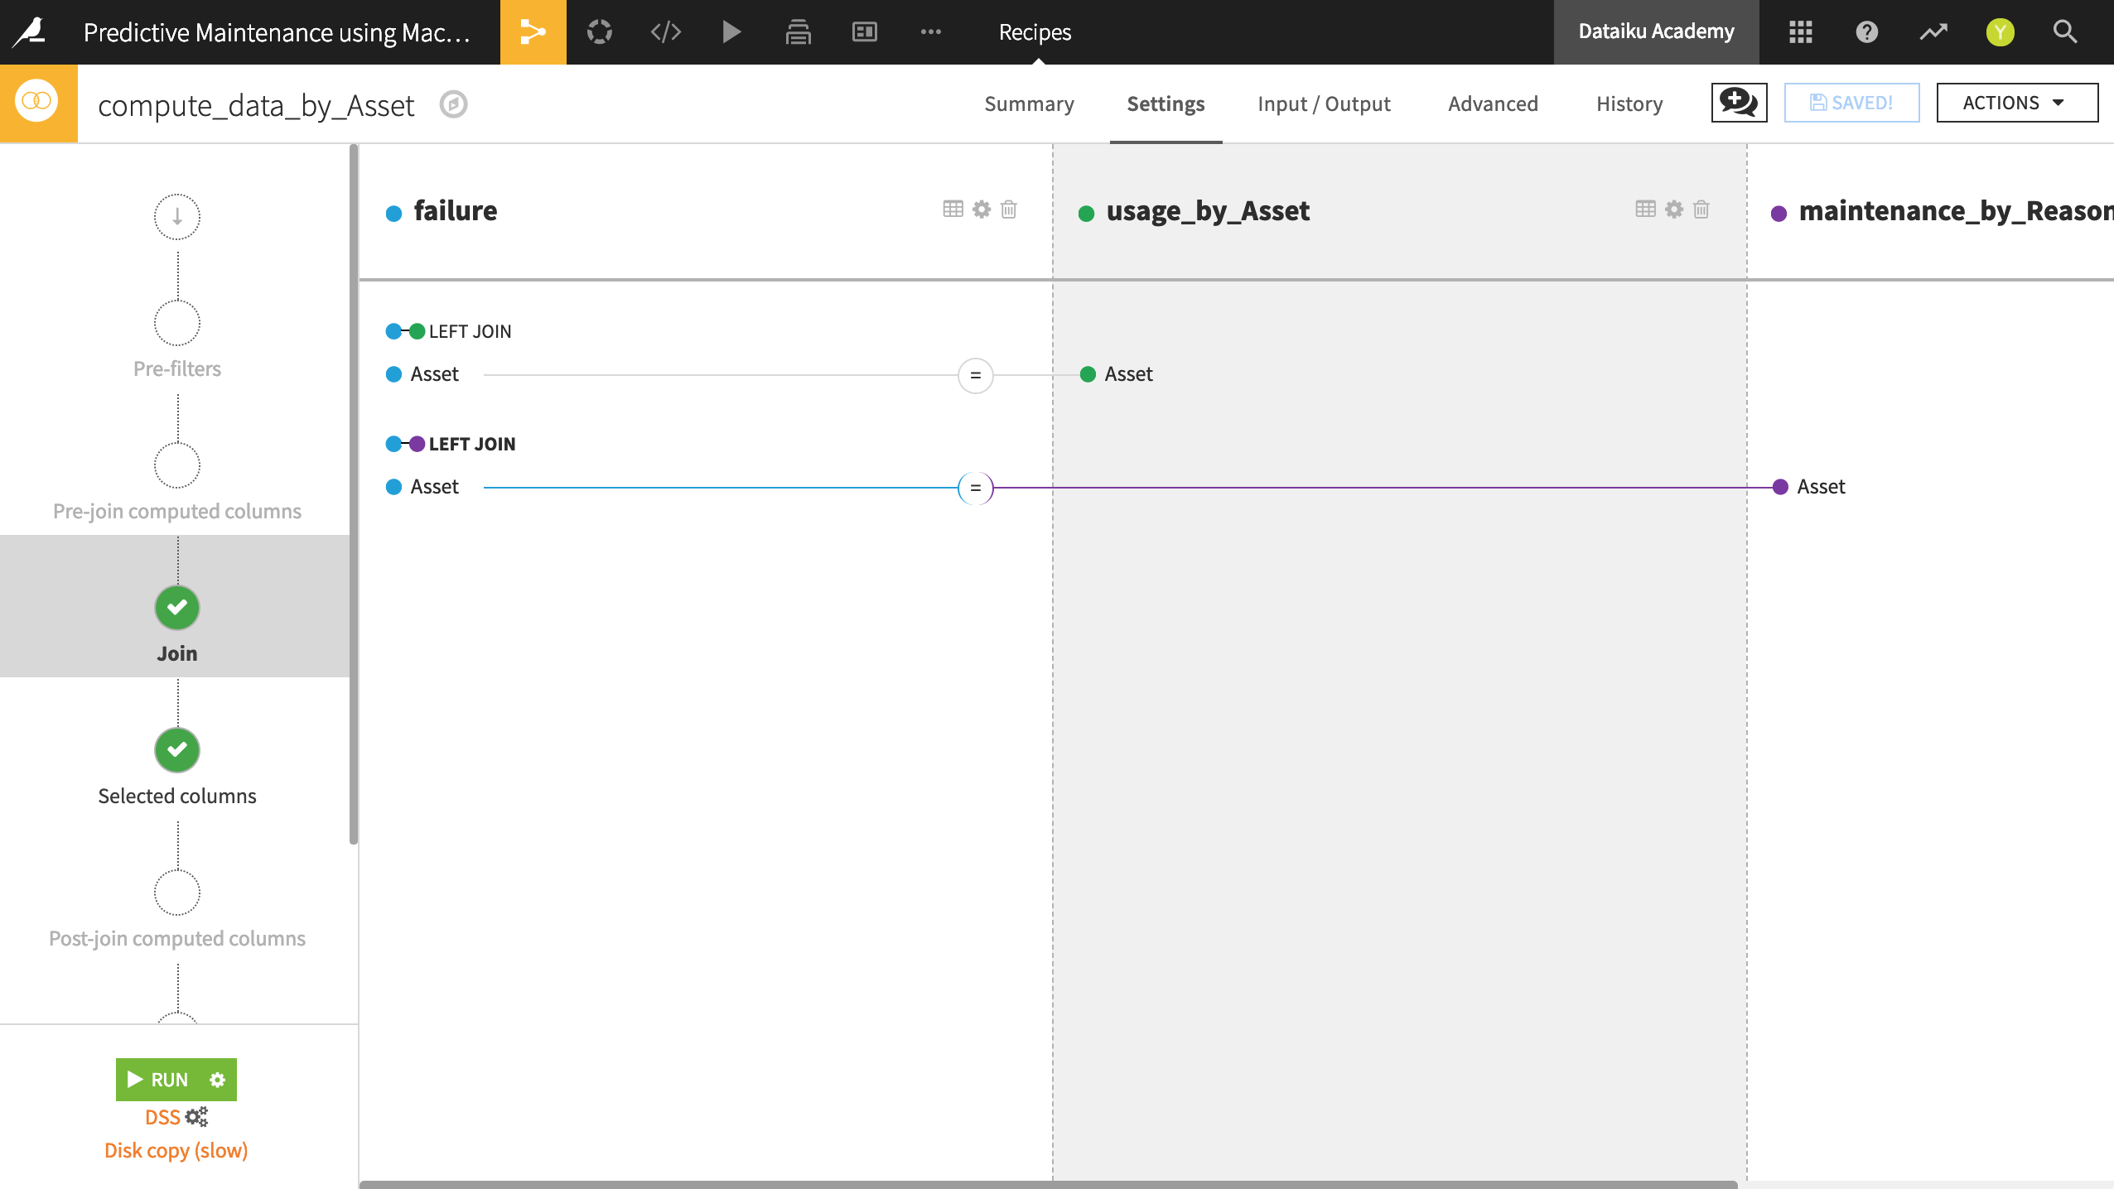2114x1189 pixels.
Task: Open usage_by_Asset gear settings
Action: point(1674,209)
